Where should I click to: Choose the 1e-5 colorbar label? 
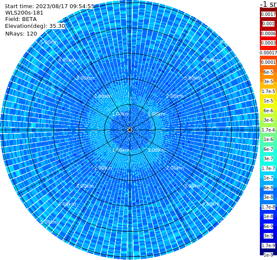(268, 101)
